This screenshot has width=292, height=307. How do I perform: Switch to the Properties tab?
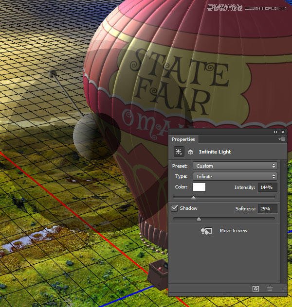(183, 139)
